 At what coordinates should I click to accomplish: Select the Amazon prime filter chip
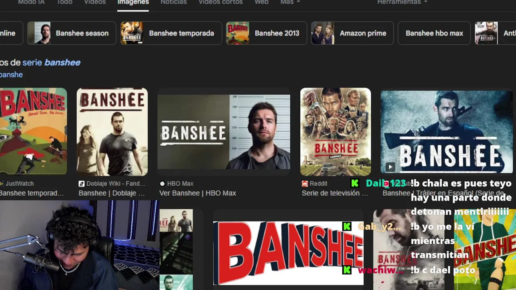(352, 33)
